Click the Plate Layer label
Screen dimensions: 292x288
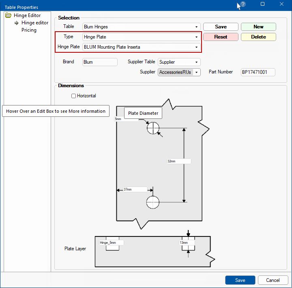click(75, 249)
